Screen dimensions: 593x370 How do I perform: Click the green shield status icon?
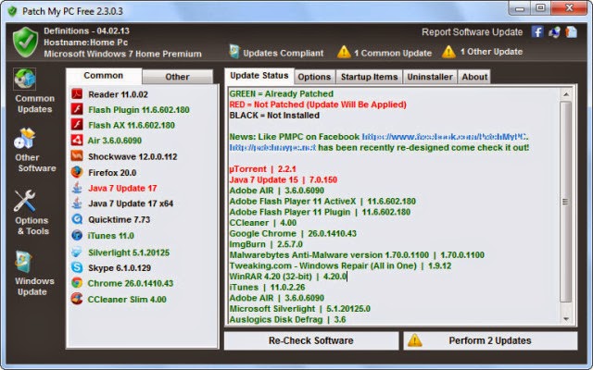[x=25, y=42]
